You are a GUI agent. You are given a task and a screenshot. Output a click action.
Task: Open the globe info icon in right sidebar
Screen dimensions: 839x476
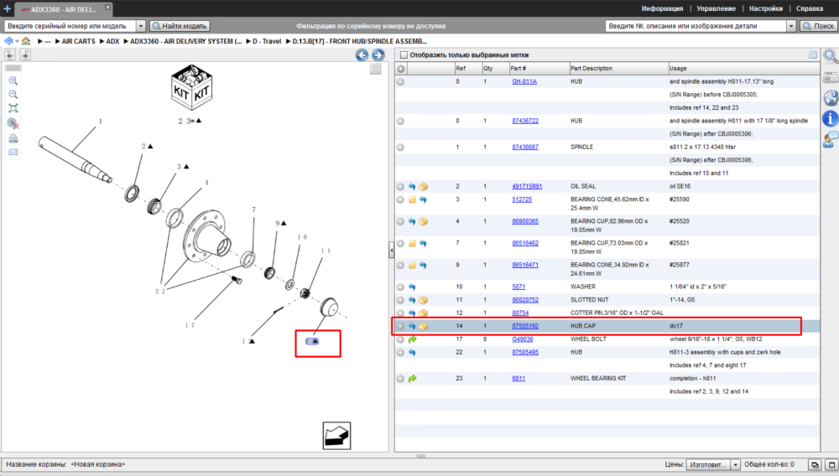831,98
